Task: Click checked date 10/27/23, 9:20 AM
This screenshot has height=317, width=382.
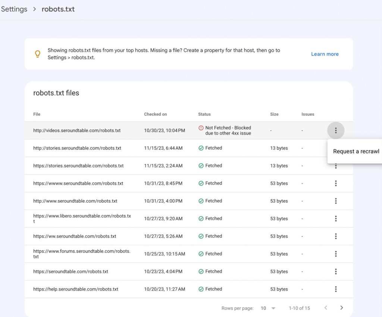Action: point(163,219)
